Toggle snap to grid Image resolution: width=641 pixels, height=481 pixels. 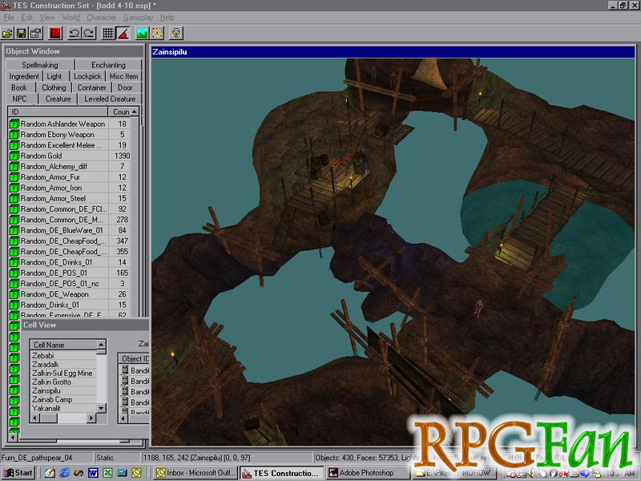(108, 33)
